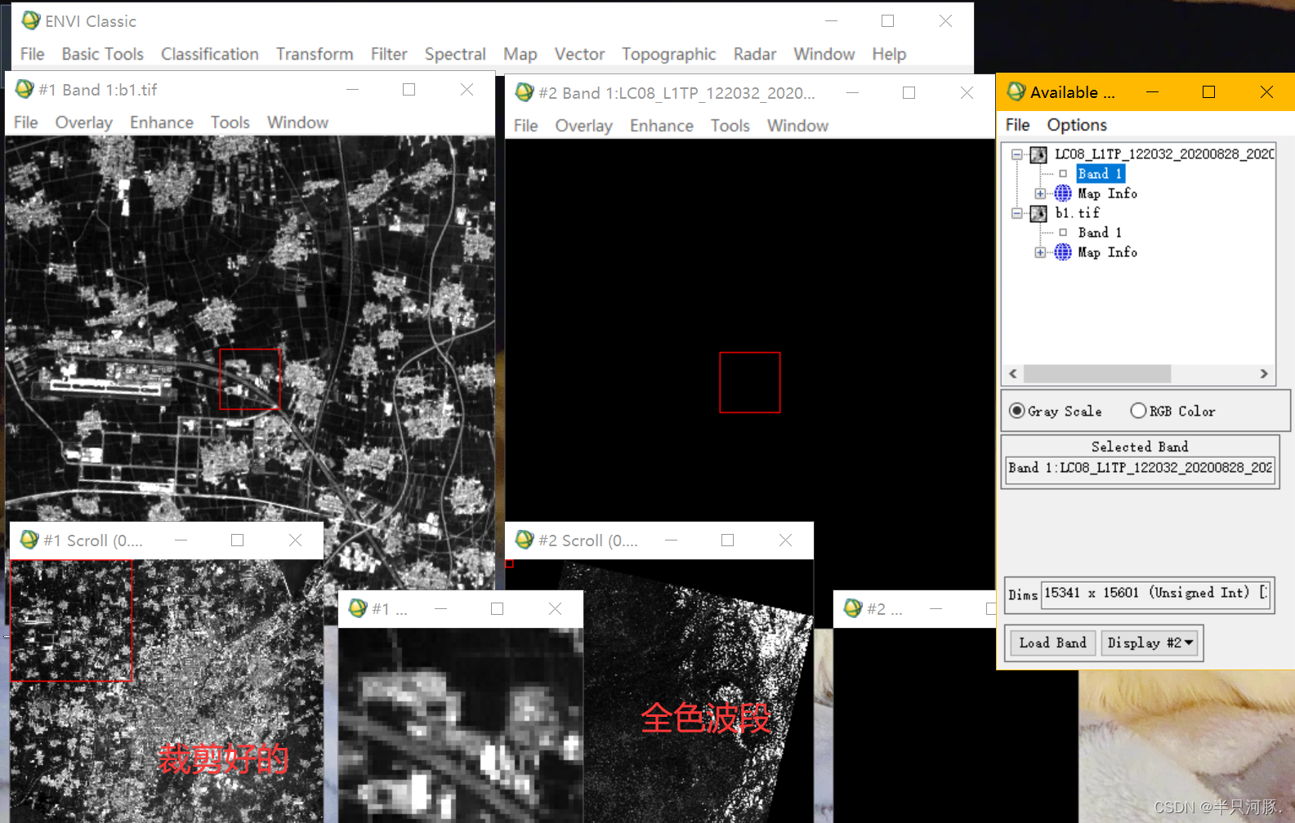Open the Topographic menu

668,54
